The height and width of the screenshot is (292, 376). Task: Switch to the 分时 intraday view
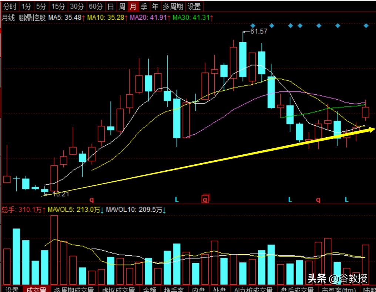10,6
